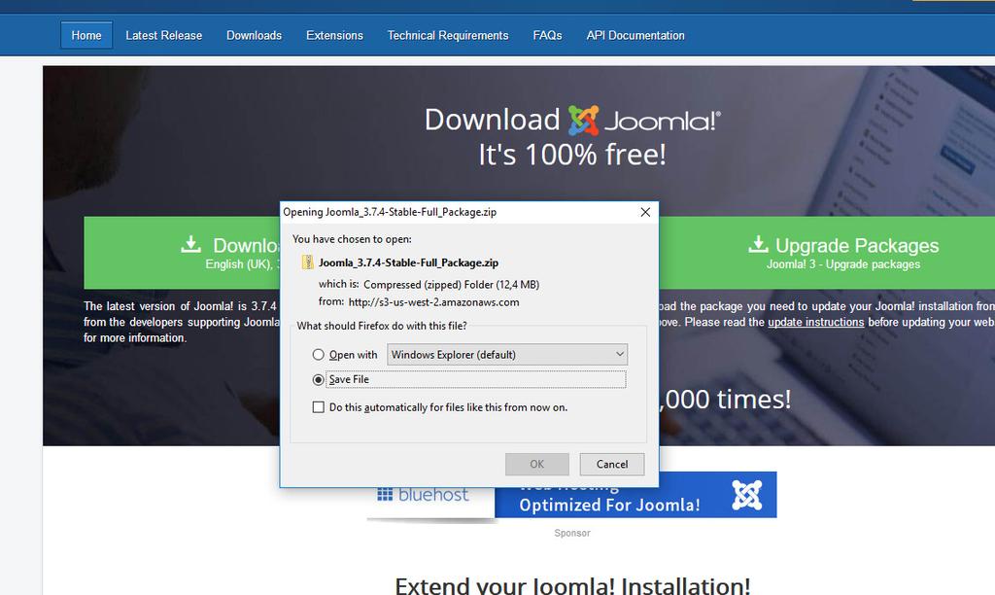Click the Upgrade Packages download arrow icon
The image size is (995, 595).
[758, 244]
